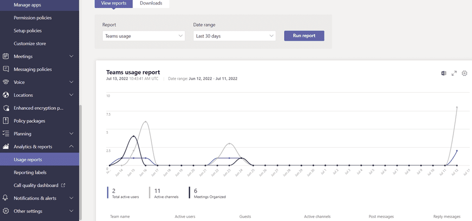The image size is (472, 221).
Task: Open report settings gear icon
Action: coord(464,73)
